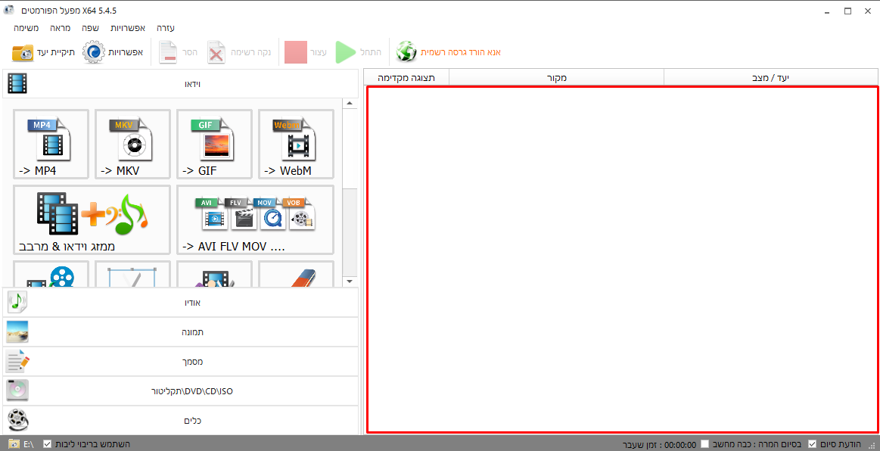Click the stop (עצור) toolbar button
Viewport: 880px width, 451px height.
296,52
